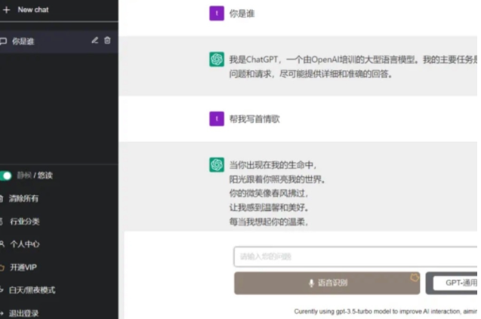Click the plus icon beside New chat
The height and width of the screenshot is (319, 481).
(x=7, y=10)
